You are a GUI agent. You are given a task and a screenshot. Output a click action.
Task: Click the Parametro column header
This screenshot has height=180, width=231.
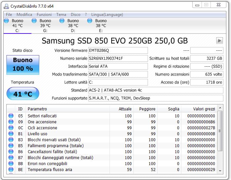point(68,109)
